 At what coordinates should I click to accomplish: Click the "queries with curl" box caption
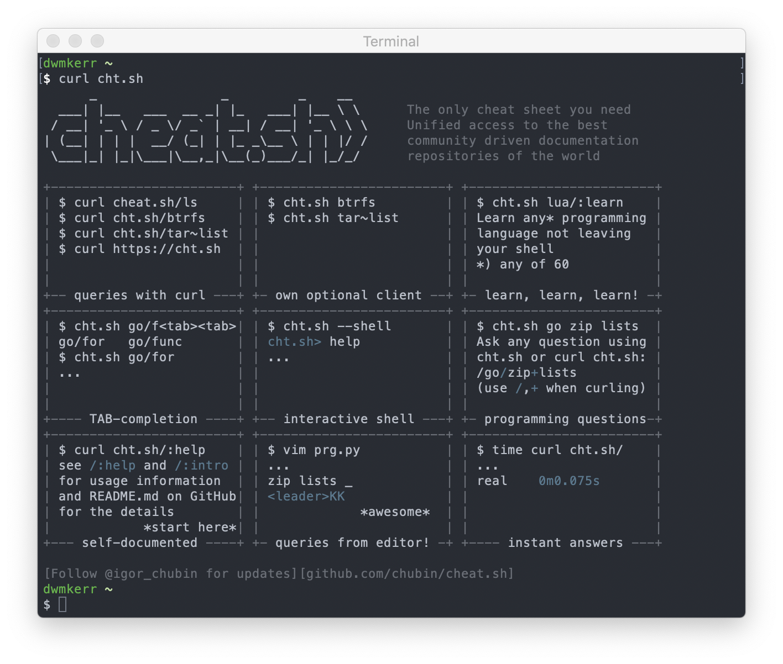pyautogui.click(x=140, y=295)
